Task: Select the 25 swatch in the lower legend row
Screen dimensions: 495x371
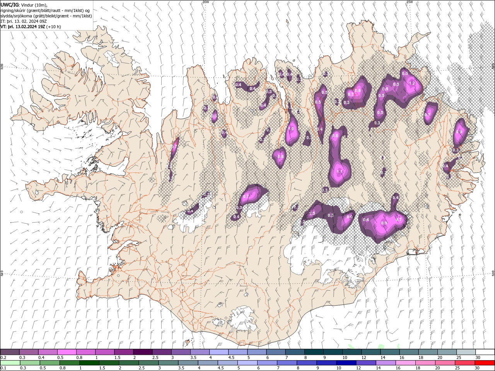Action: tap(464, 363)
